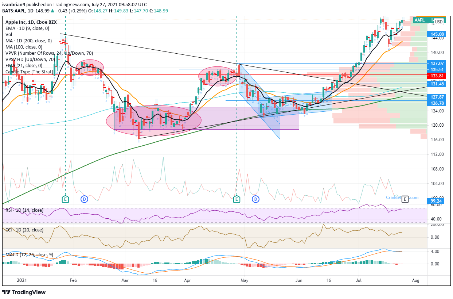Click the 112.00 price axis value
This screenshot has height=299, width=453.
pyautogui.click(x=437, y=154)
